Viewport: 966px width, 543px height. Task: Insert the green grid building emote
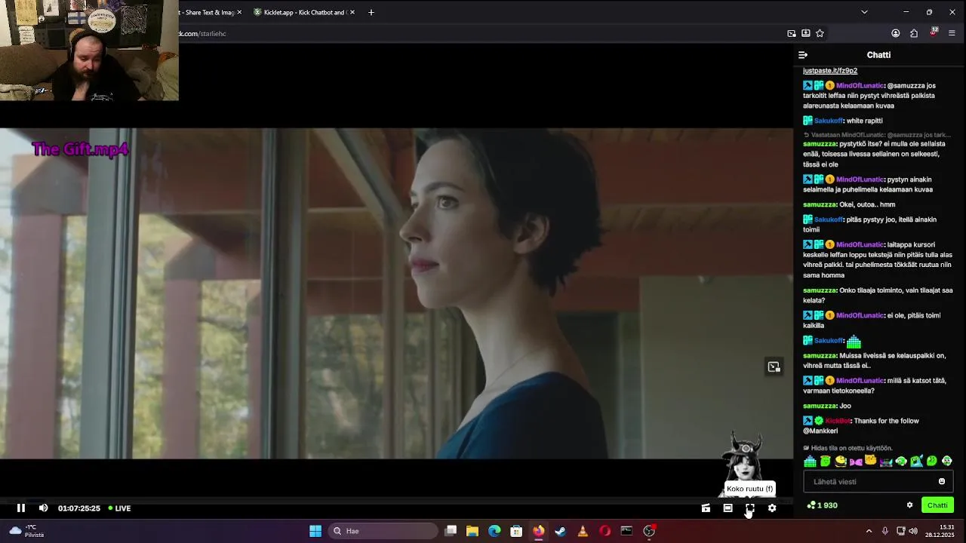coord(811,461)
